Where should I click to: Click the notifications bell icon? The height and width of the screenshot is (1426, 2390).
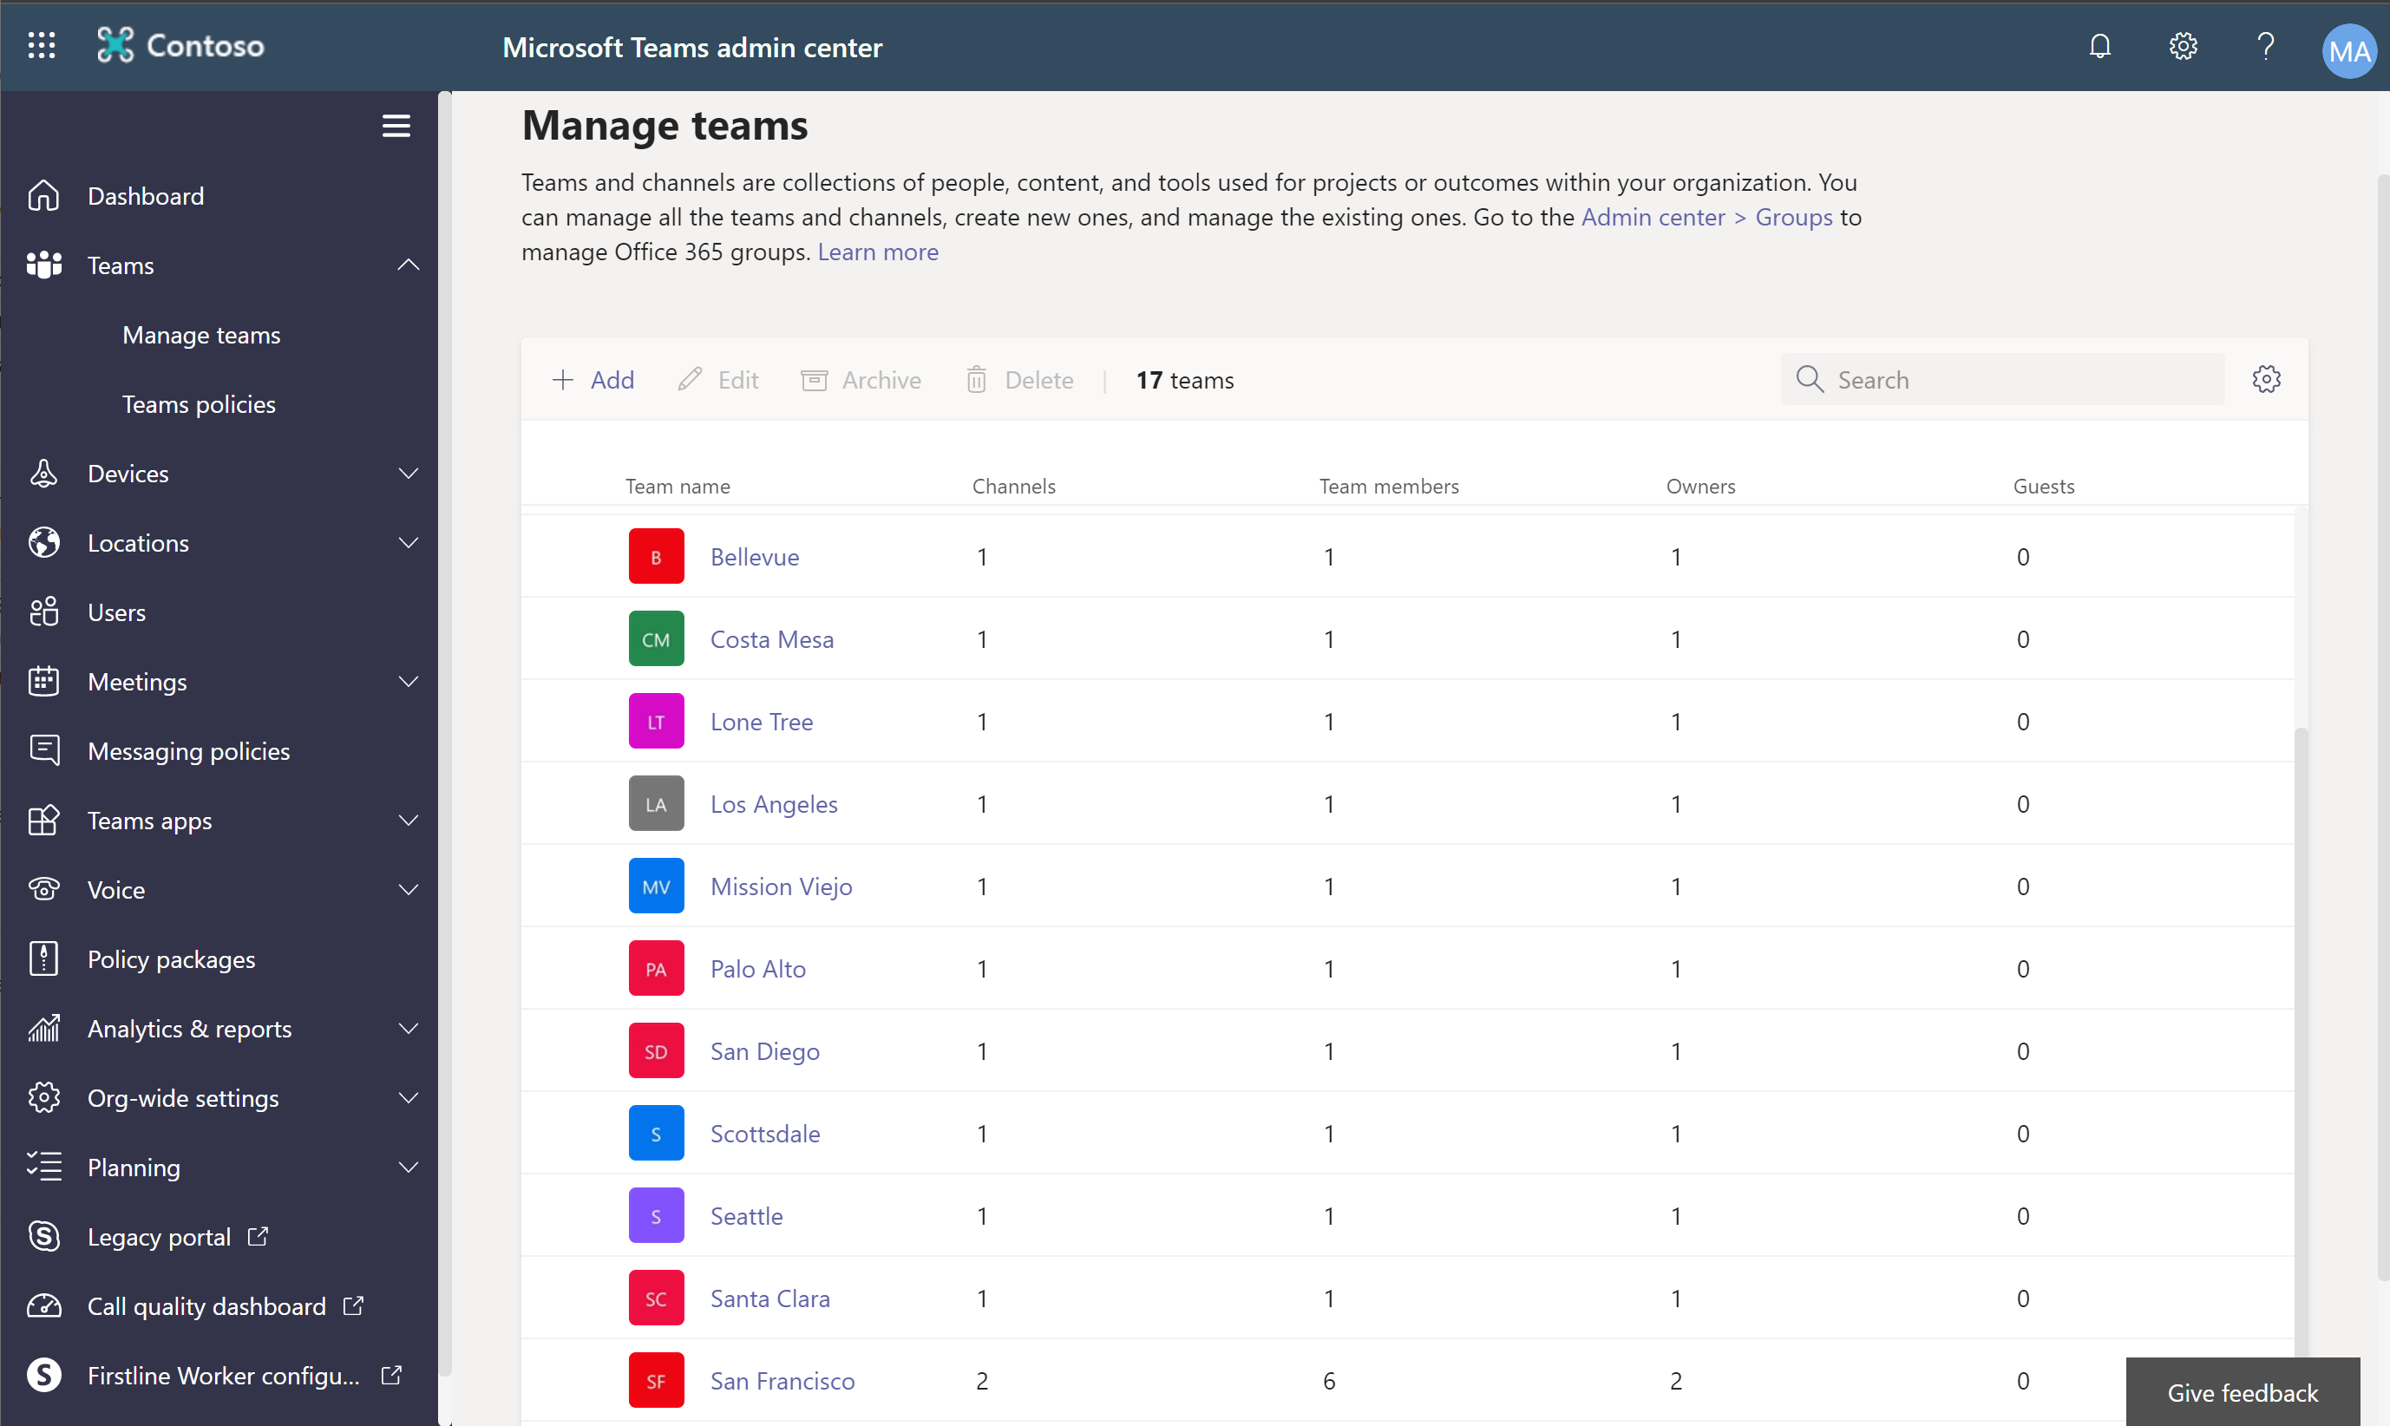tap(2101, 46)
